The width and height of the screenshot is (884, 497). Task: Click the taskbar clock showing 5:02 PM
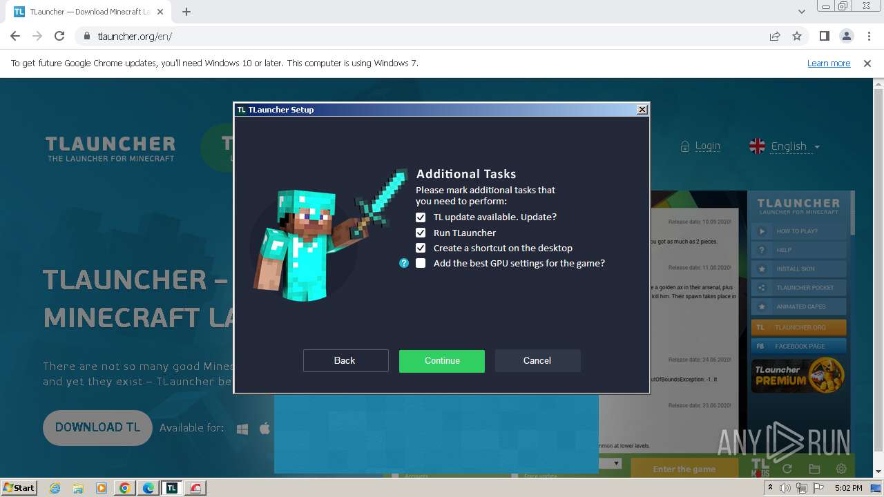(x=848, y=488)
